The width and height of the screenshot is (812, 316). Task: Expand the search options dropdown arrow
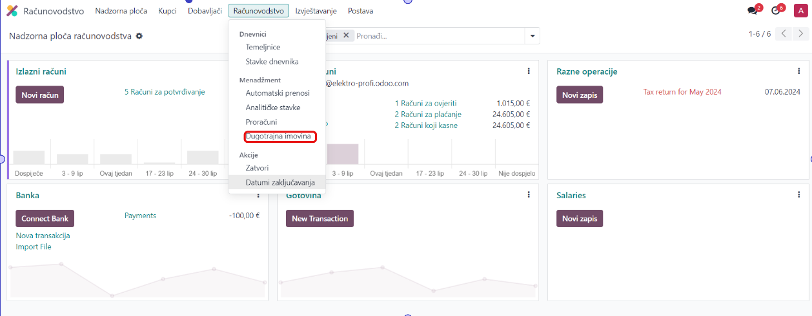pyautogui.click(x=533, y=36)
